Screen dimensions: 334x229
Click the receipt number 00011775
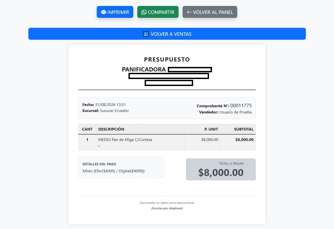coord(241,106)
